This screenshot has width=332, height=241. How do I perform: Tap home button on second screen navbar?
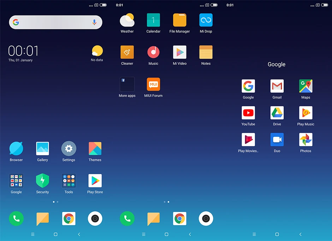click(166, 234)
